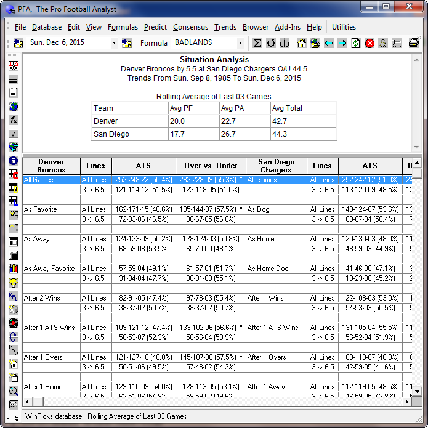Navigate forward with the right arrow icon

342,43
